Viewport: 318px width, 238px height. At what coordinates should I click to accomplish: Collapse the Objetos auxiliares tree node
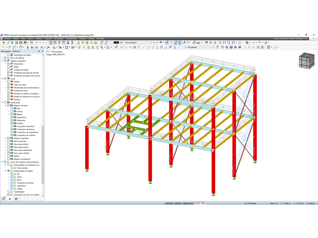2,61
